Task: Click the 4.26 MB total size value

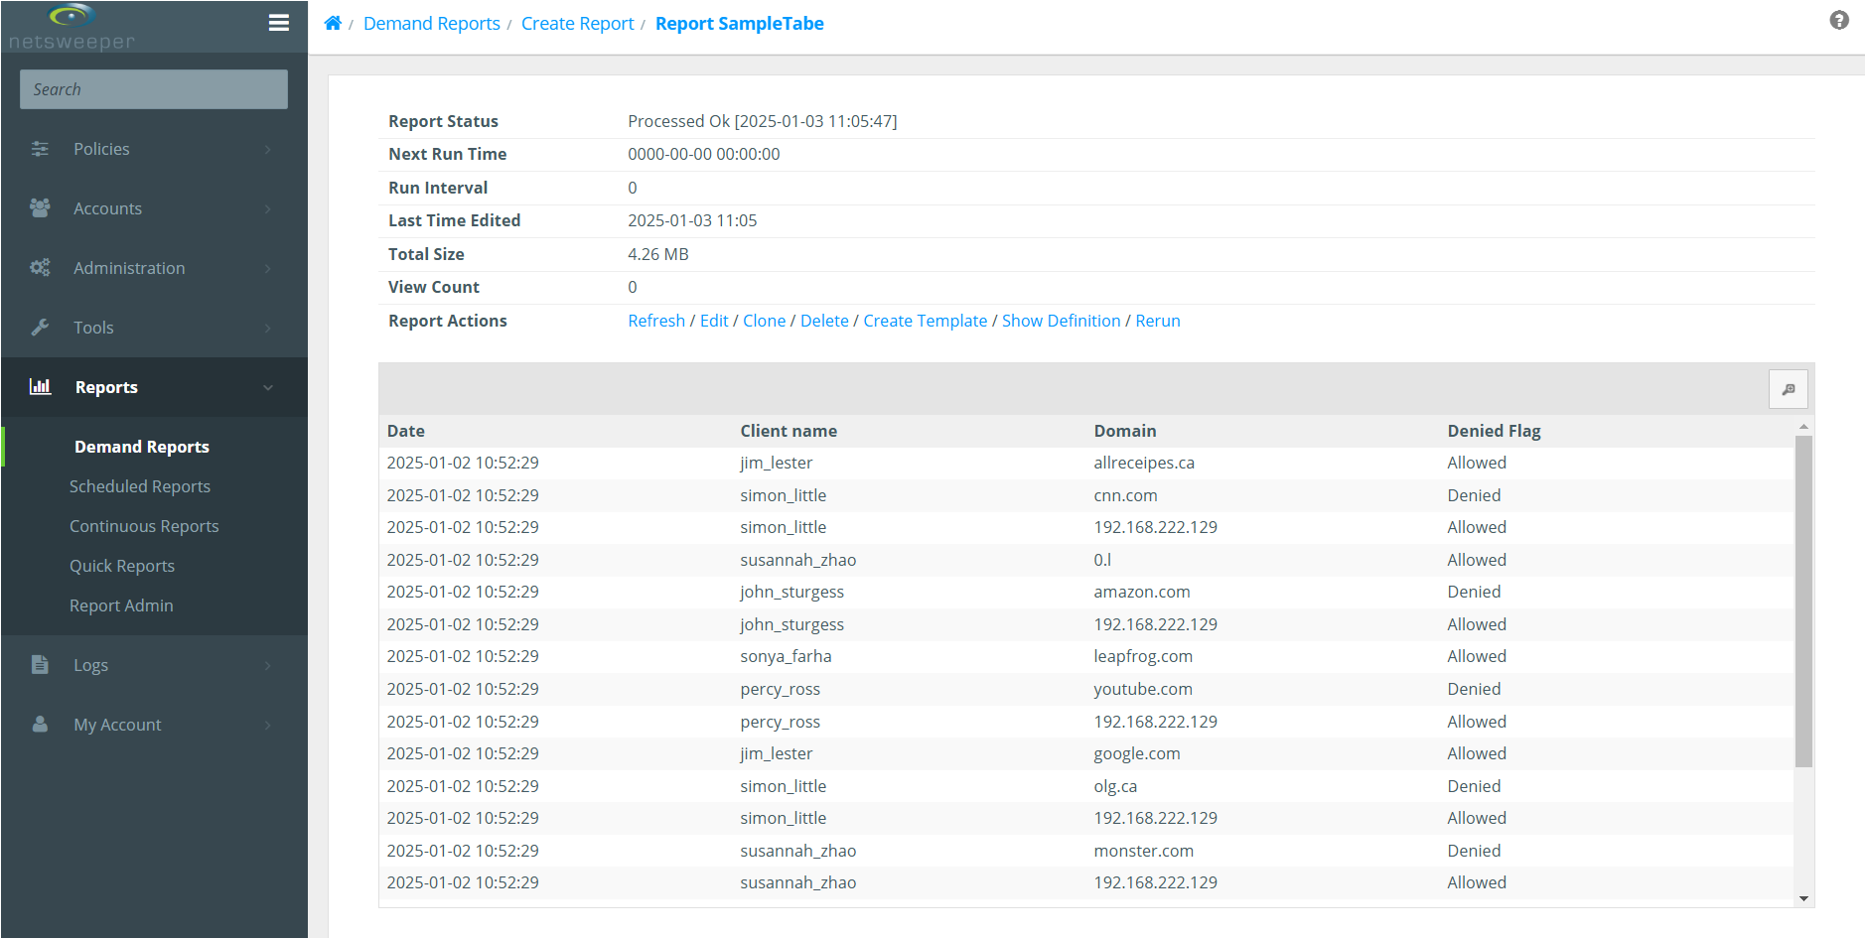Action: pos(657,254)
